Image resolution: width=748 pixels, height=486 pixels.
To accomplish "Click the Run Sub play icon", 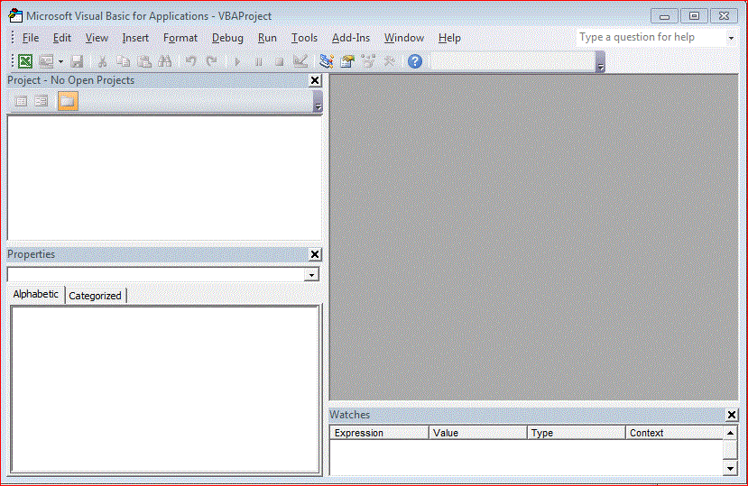I will (237, 61).
